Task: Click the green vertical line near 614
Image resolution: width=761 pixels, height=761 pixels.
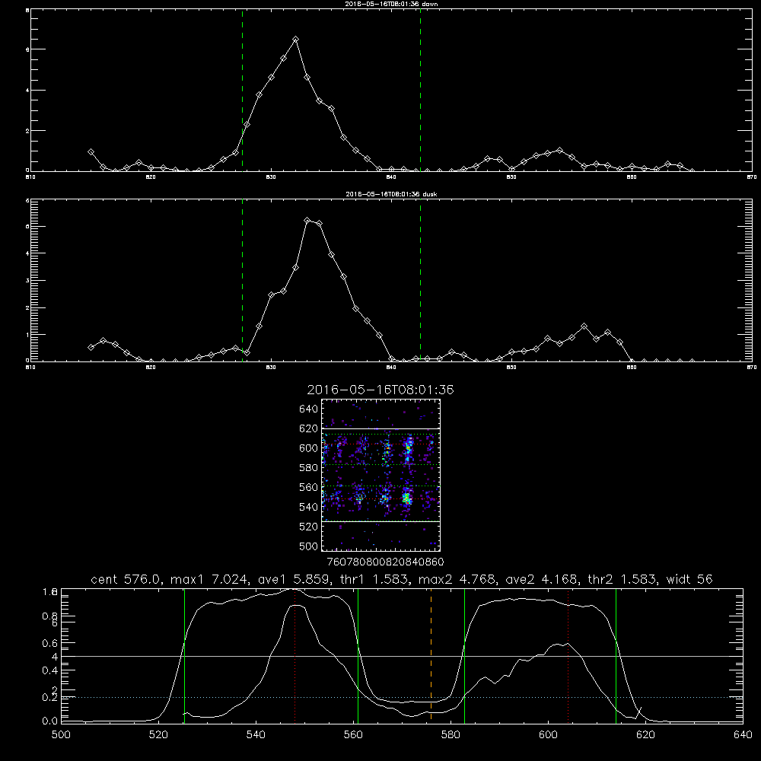Action: 616,656
